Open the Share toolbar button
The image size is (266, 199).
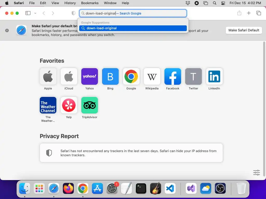point(239,13)
